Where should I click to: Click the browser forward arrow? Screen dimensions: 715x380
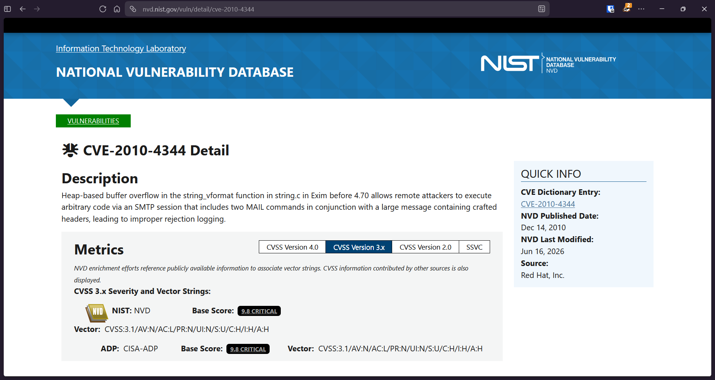click(37, 9)
